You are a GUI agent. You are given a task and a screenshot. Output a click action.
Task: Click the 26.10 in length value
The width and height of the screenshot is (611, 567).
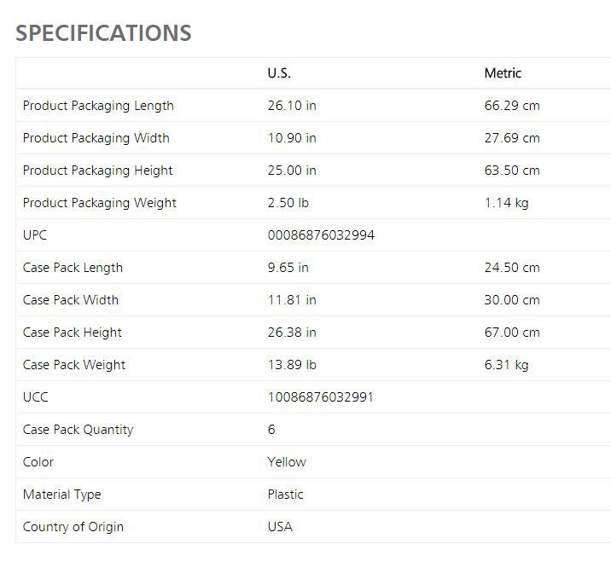[292, 106]
